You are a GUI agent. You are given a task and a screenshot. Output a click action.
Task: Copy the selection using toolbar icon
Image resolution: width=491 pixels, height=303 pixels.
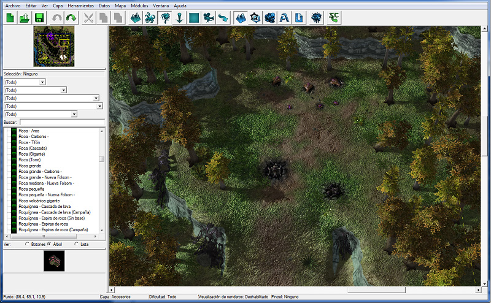click(103, 18)
